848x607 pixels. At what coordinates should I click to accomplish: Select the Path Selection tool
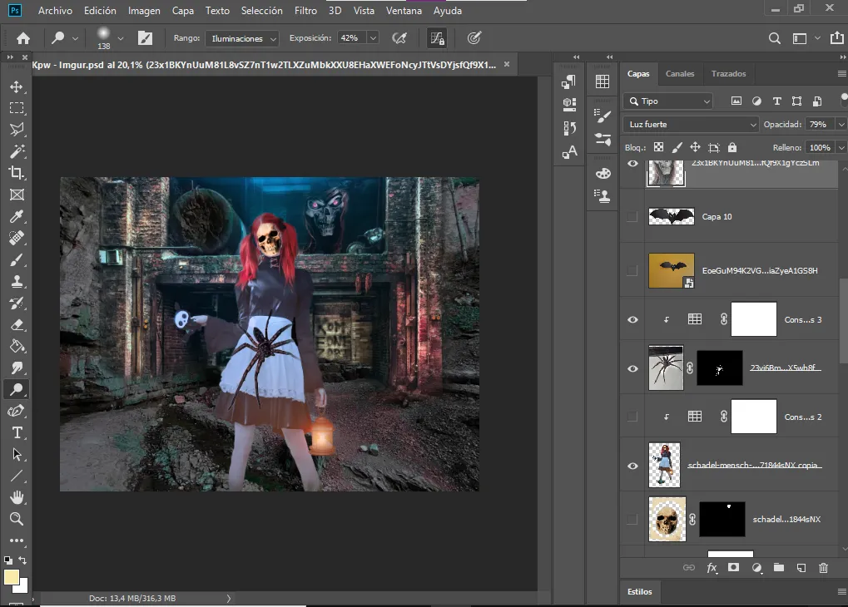(16, 455)
